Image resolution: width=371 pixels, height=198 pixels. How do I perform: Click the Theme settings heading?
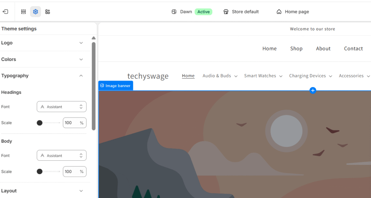pos(19,29)
